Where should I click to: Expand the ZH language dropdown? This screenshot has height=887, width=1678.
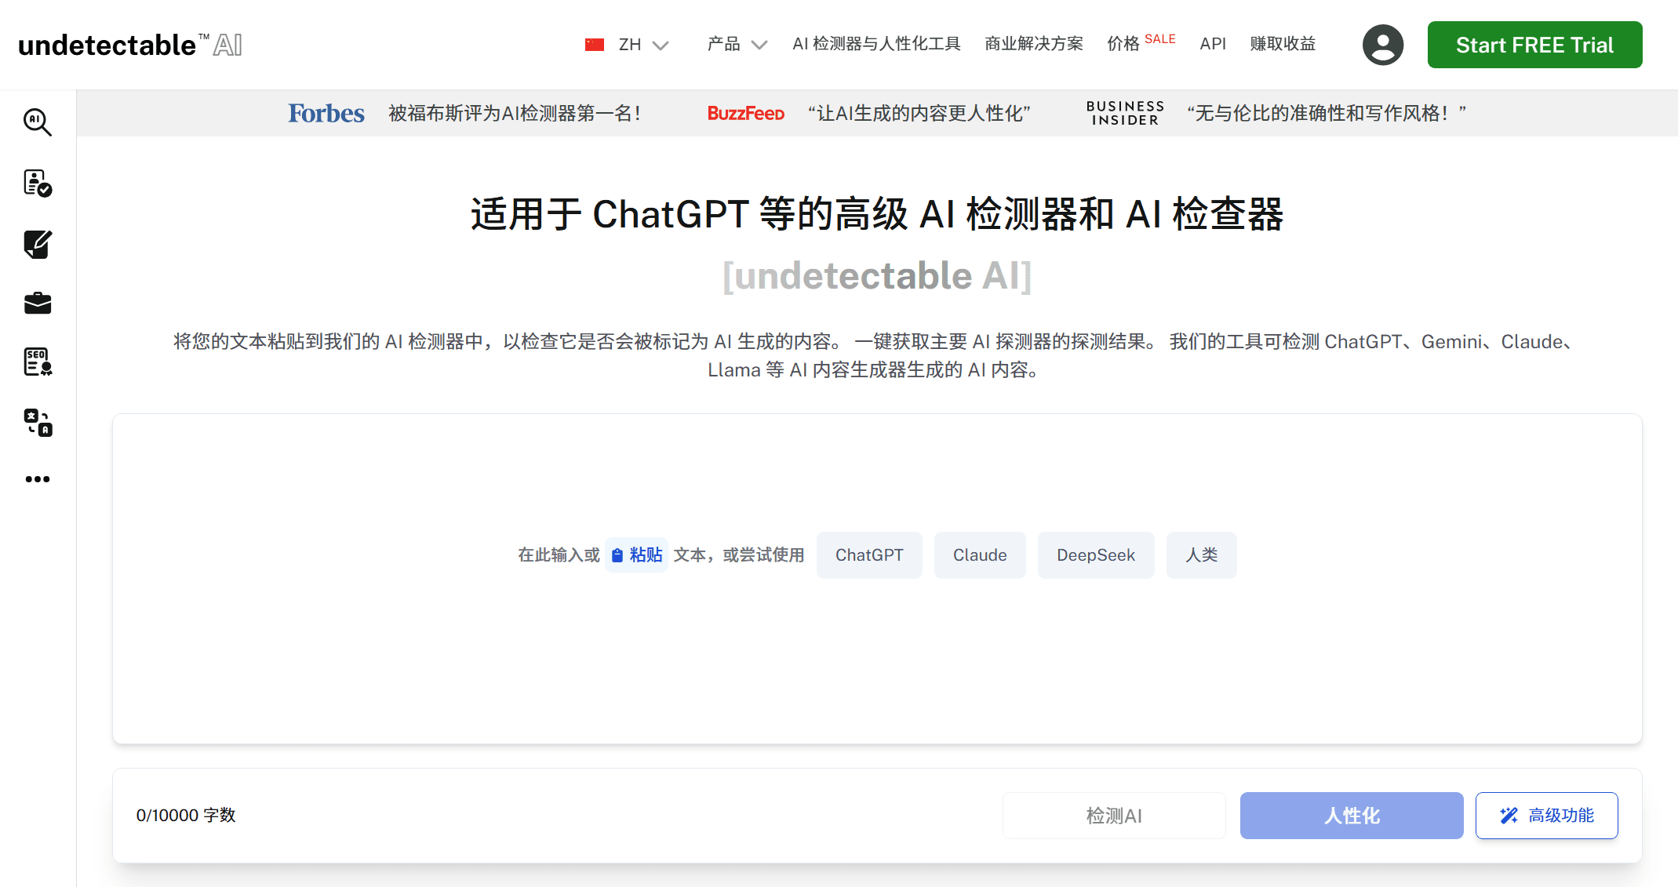coord(628,45)
